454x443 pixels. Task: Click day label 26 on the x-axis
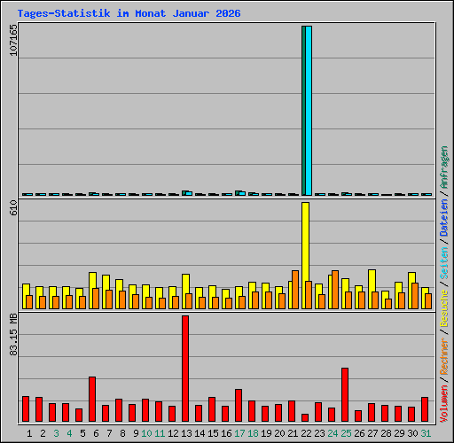[359, 433]
